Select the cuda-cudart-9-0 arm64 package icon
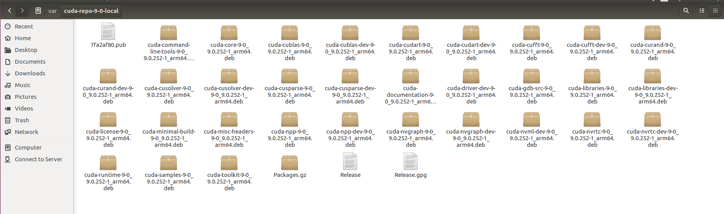 tap(411, 32)
